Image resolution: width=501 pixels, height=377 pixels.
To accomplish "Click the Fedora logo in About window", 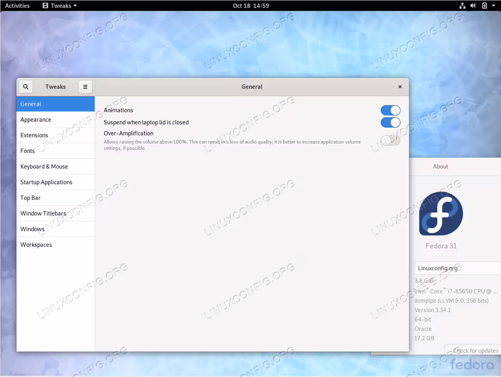I will coord(441,214).
